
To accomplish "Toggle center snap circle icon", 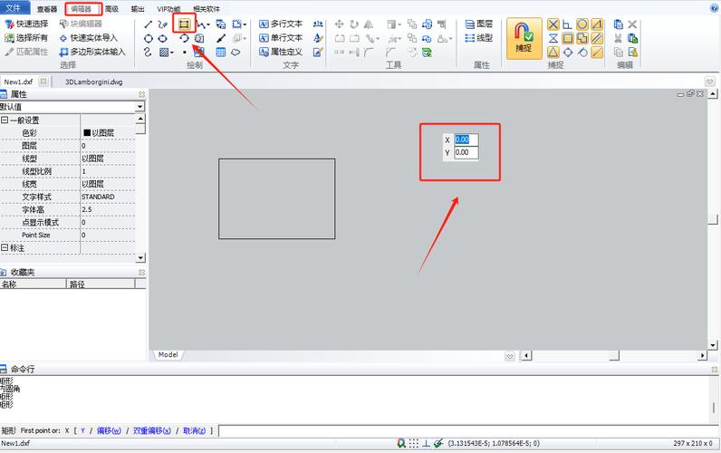I will click(582, 24).
